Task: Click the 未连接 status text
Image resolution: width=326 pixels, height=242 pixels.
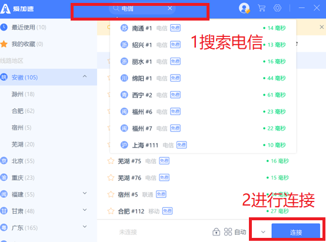Action: click(128, 232)
